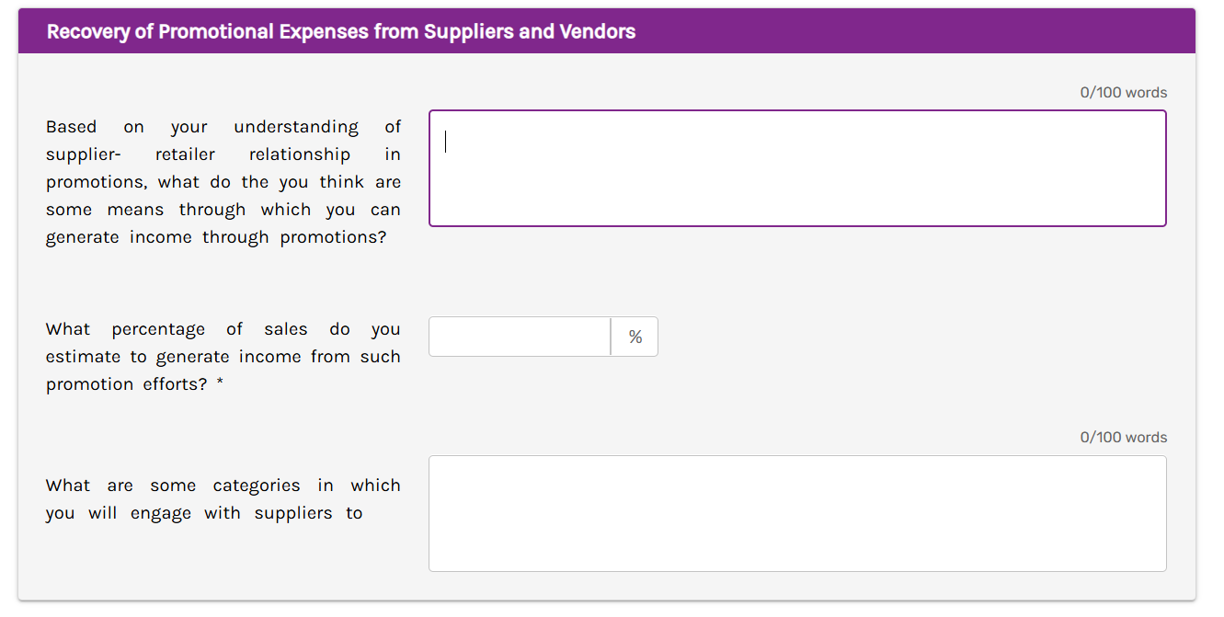Click the % symbol beside percentage field
The width and height of the screenshot is (1224, 617).
[635, 337]
